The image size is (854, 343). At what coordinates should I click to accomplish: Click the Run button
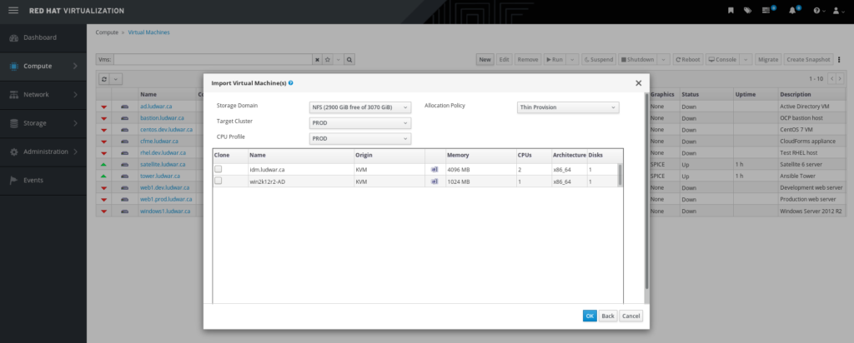pyautogui.click(x=555, y=60)
